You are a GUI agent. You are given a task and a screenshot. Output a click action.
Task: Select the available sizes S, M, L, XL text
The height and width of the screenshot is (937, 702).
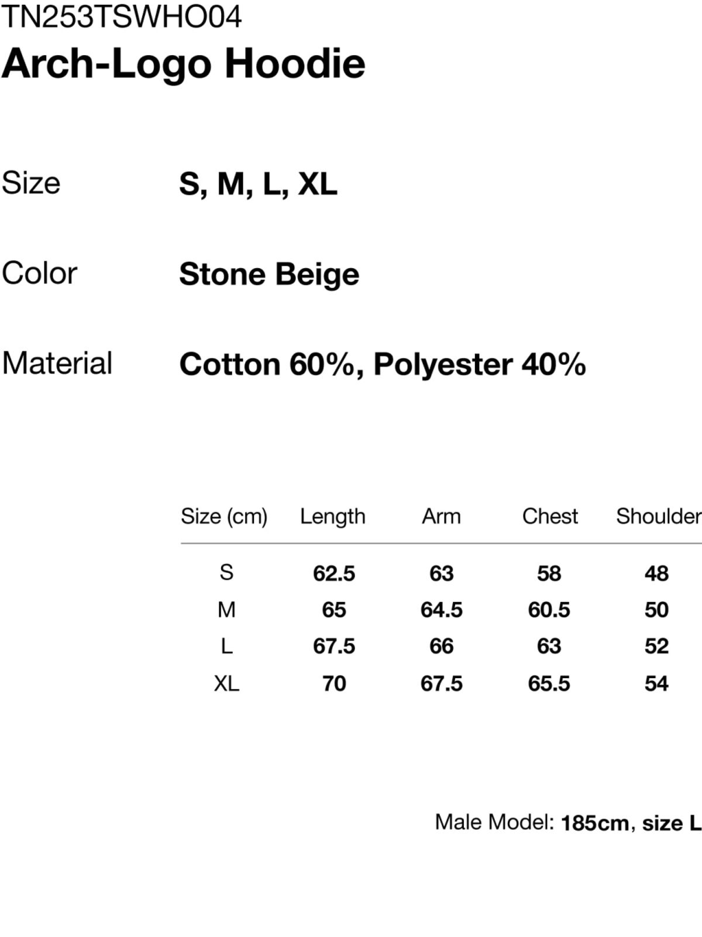click(x=258, y=184)
